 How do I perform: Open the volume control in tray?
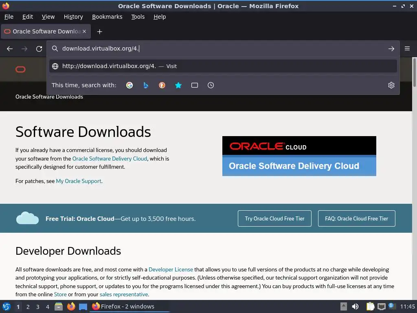pos(355,306)
